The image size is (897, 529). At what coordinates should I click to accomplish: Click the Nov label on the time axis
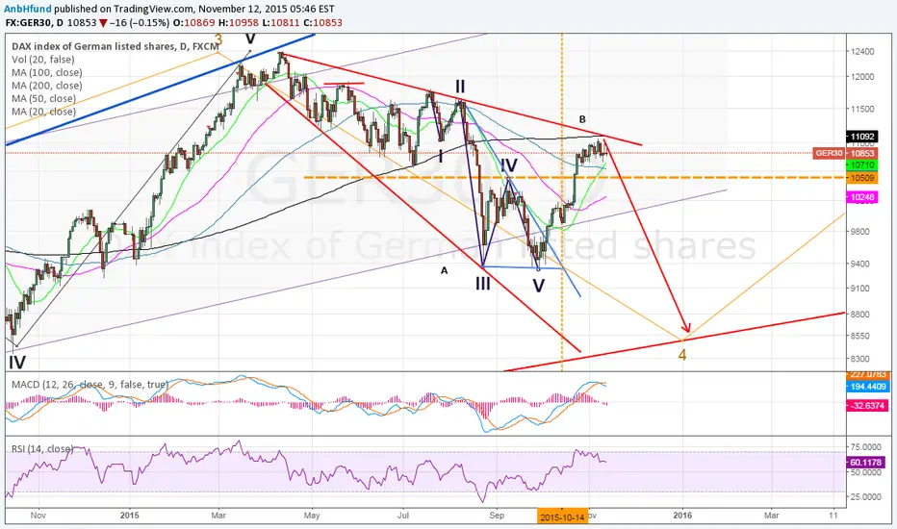pos(38,516)
